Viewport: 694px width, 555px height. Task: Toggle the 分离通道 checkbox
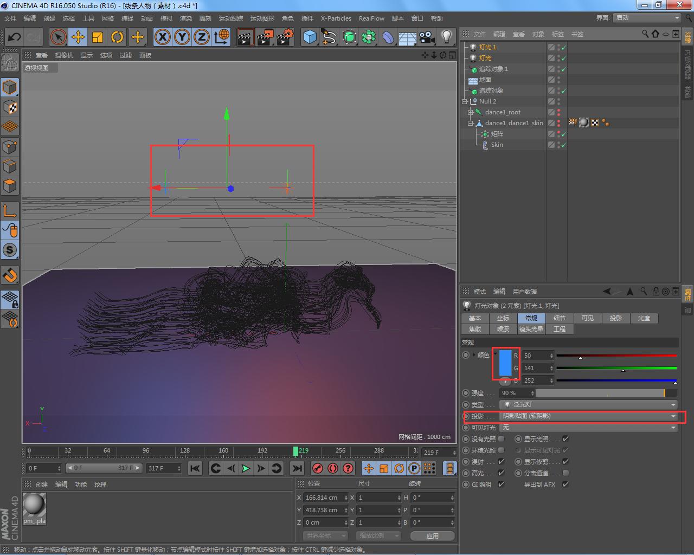tap(566, 473)
